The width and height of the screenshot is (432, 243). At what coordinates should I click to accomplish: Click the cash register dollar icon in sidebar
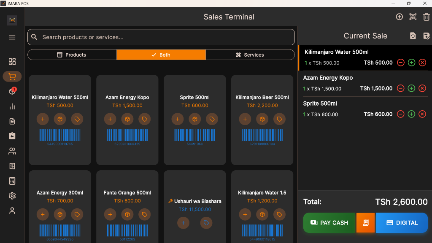click(12, 166)
